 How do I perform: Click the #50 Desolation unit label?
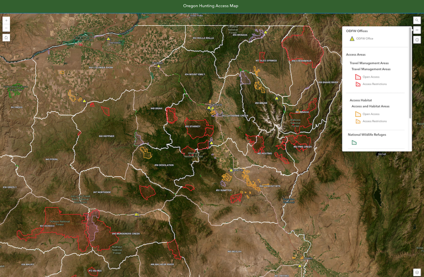[x=164, y=165]
